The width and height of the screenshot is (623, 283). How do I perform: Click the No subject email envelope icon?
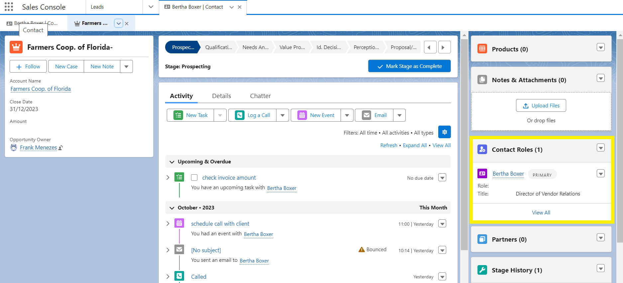pos(179,250)
